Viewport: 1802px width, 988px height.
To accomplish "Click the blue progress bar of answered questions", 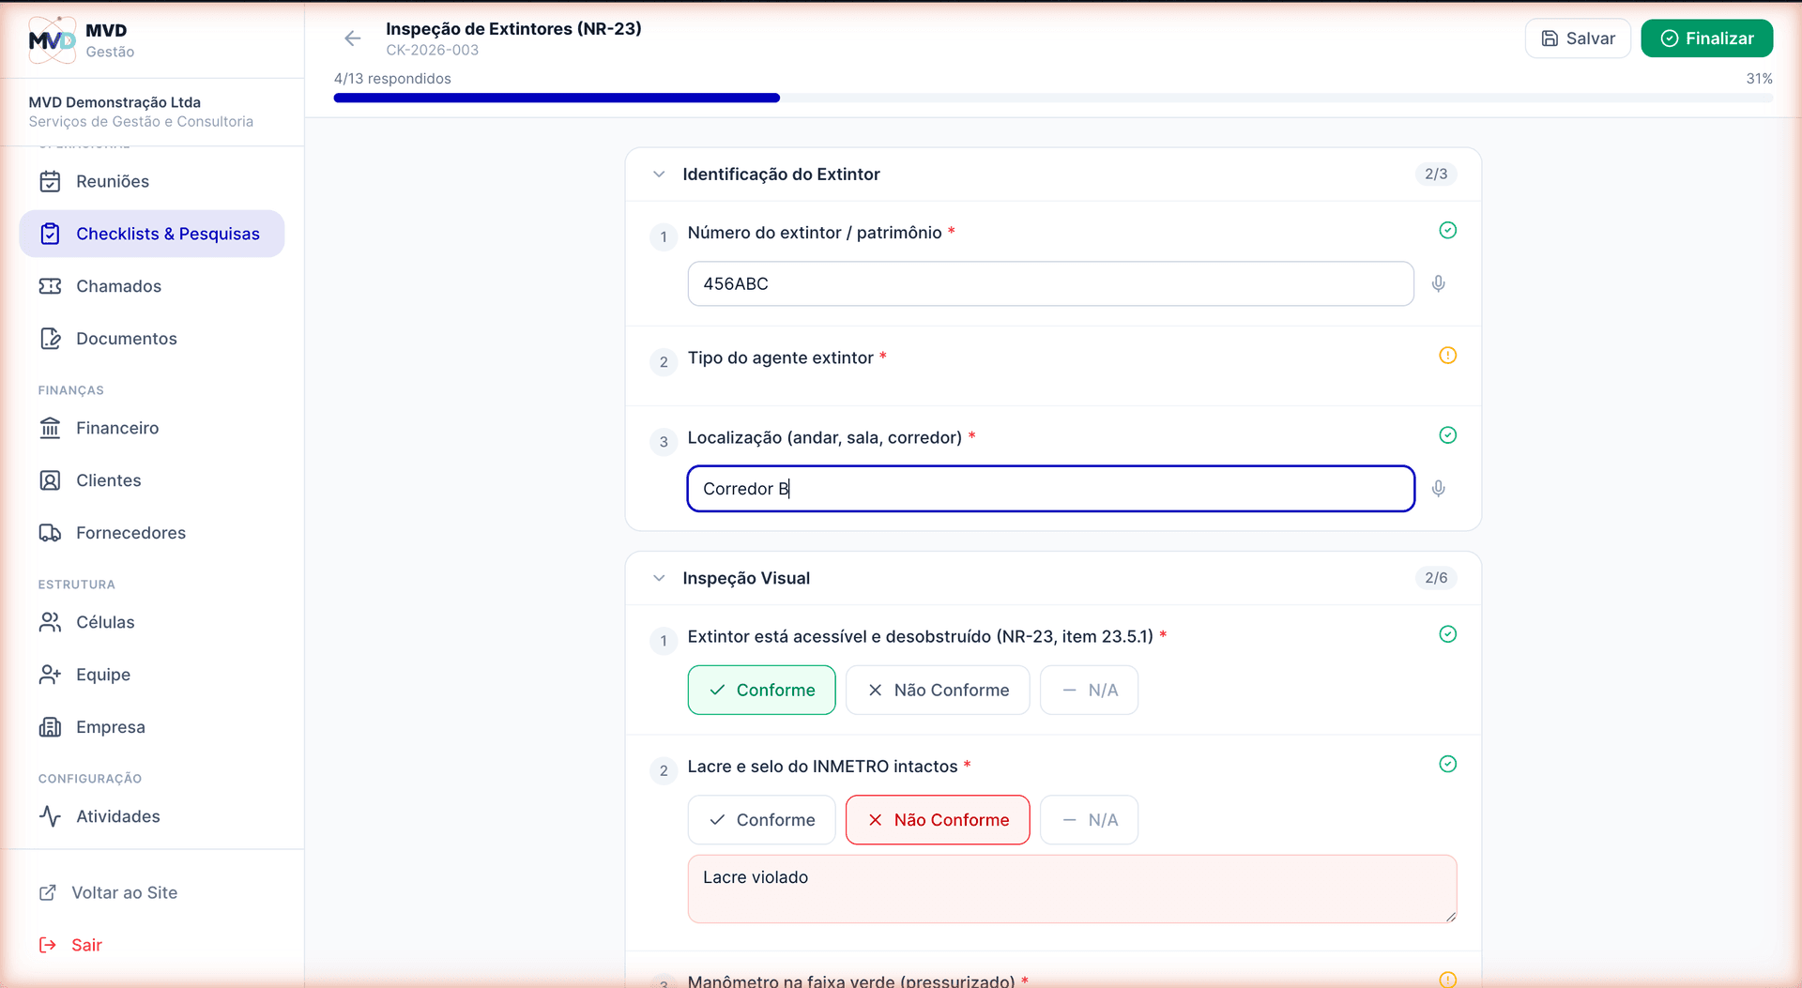I will tap(557, 98).
